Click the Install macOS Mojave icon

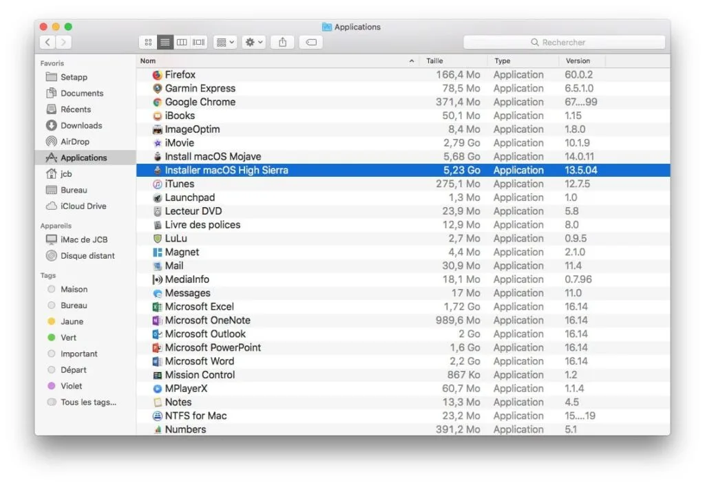pyautogui.click(x=157, y=157)
